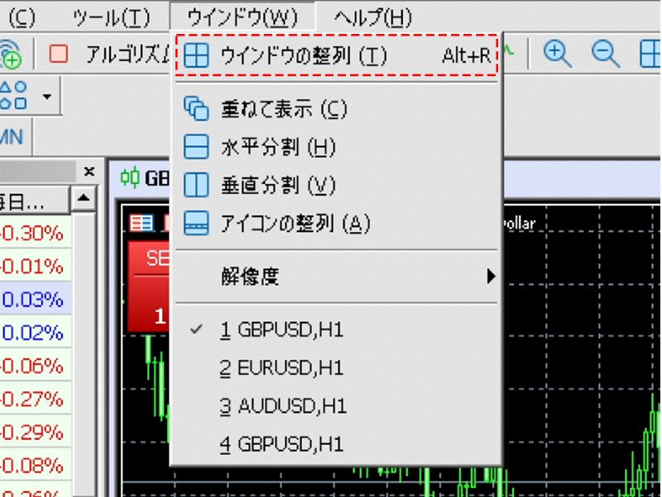Click the 0.29% daily change cell

point(34,432)
